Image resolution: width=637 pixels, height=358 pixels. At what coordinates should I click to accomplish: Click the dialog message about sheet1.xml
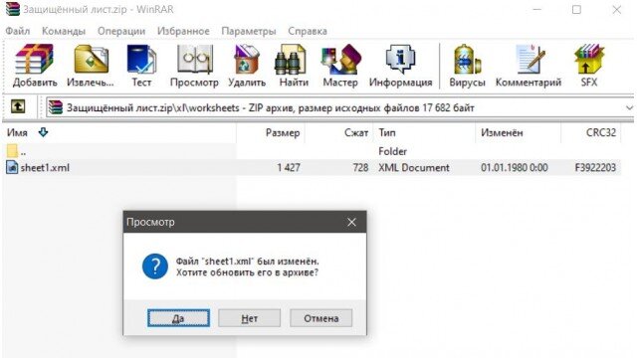coord(247,267)
